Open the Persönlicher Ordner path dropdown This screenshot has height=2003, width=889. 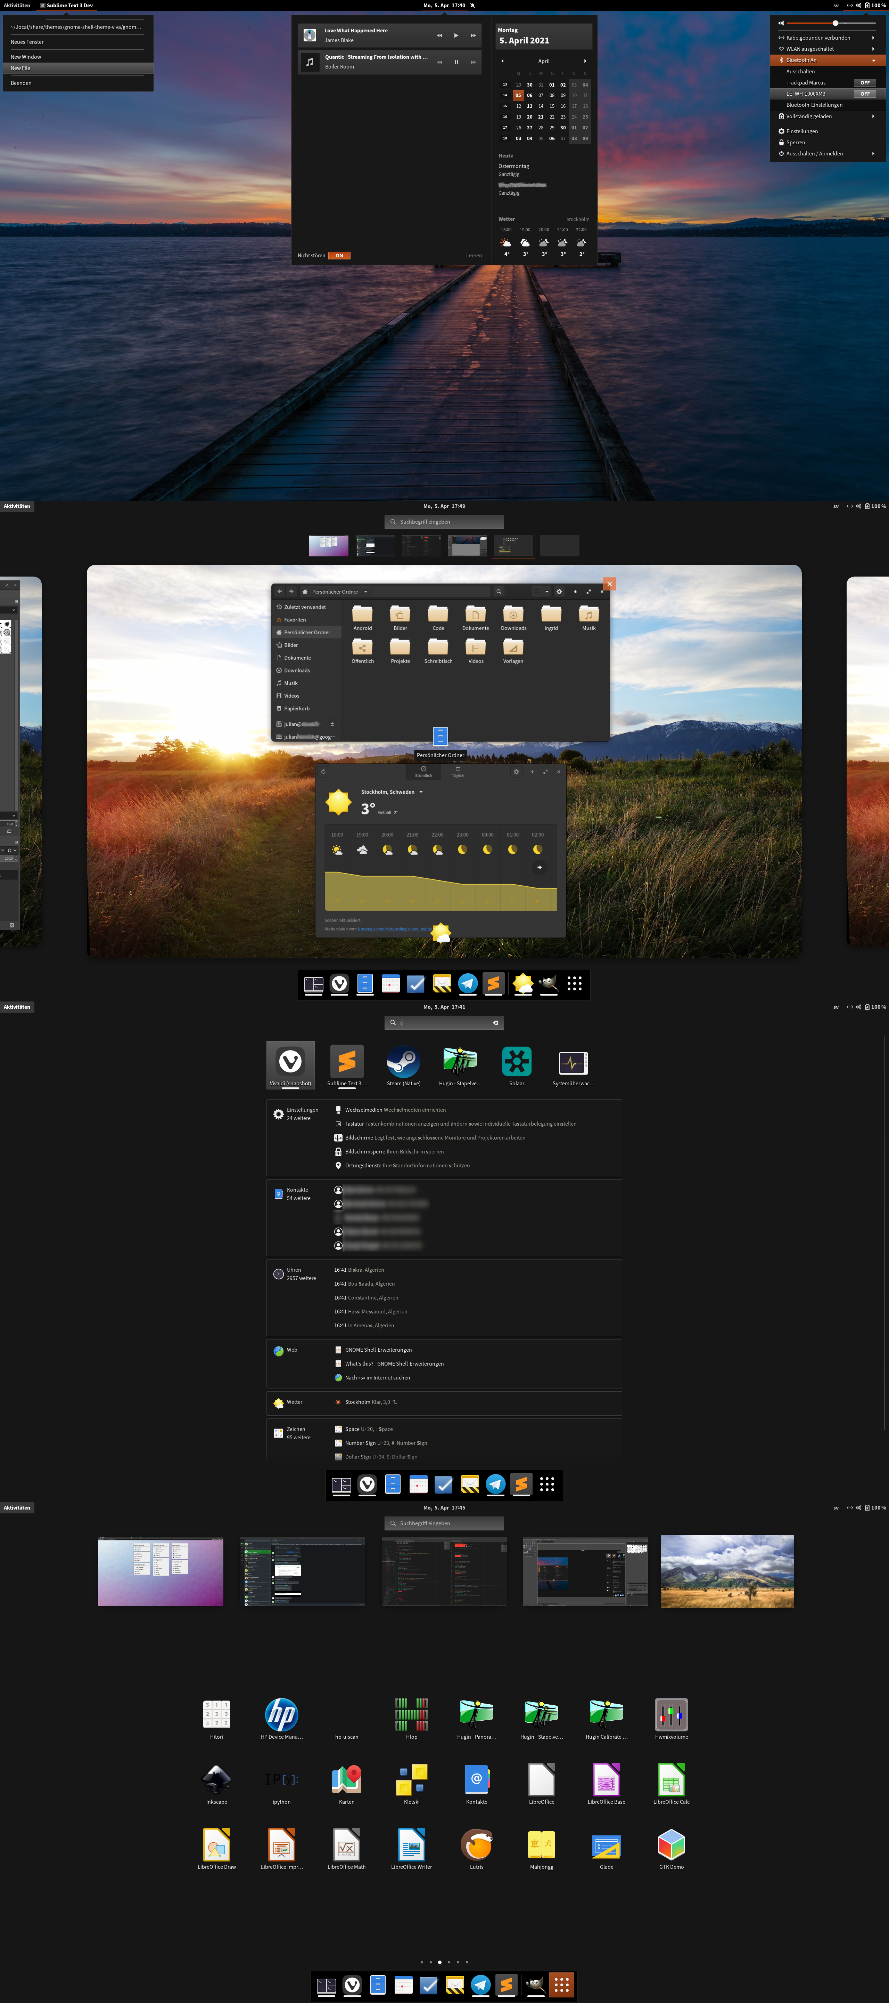(365, 592)
